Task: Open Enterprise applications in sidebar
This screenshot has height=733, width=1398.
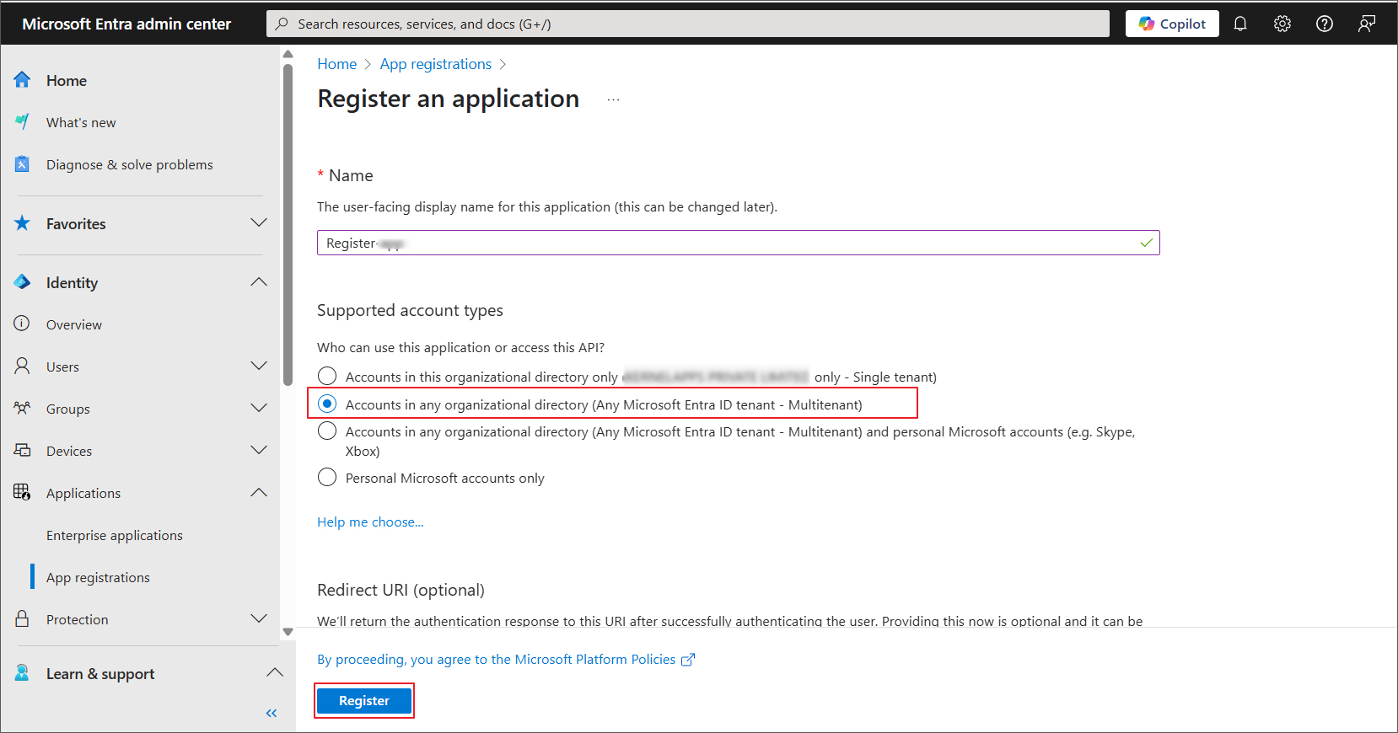Action: coord(115,535)
